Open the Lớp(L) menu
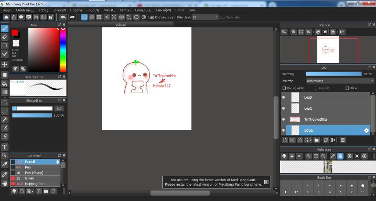Image resolution: width=376 pixels, height=201 pixels. tap(43, 10)
